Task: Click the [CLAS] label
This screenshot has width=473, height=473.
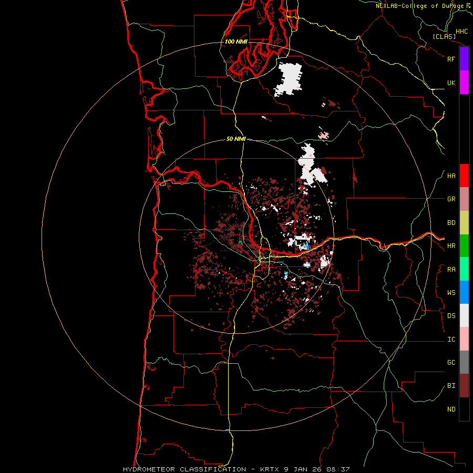Action: tap(444, 37)
